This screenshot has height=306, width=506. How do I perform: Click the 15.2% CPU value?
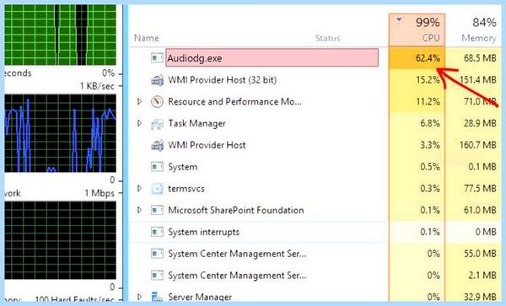coord(428,80)
